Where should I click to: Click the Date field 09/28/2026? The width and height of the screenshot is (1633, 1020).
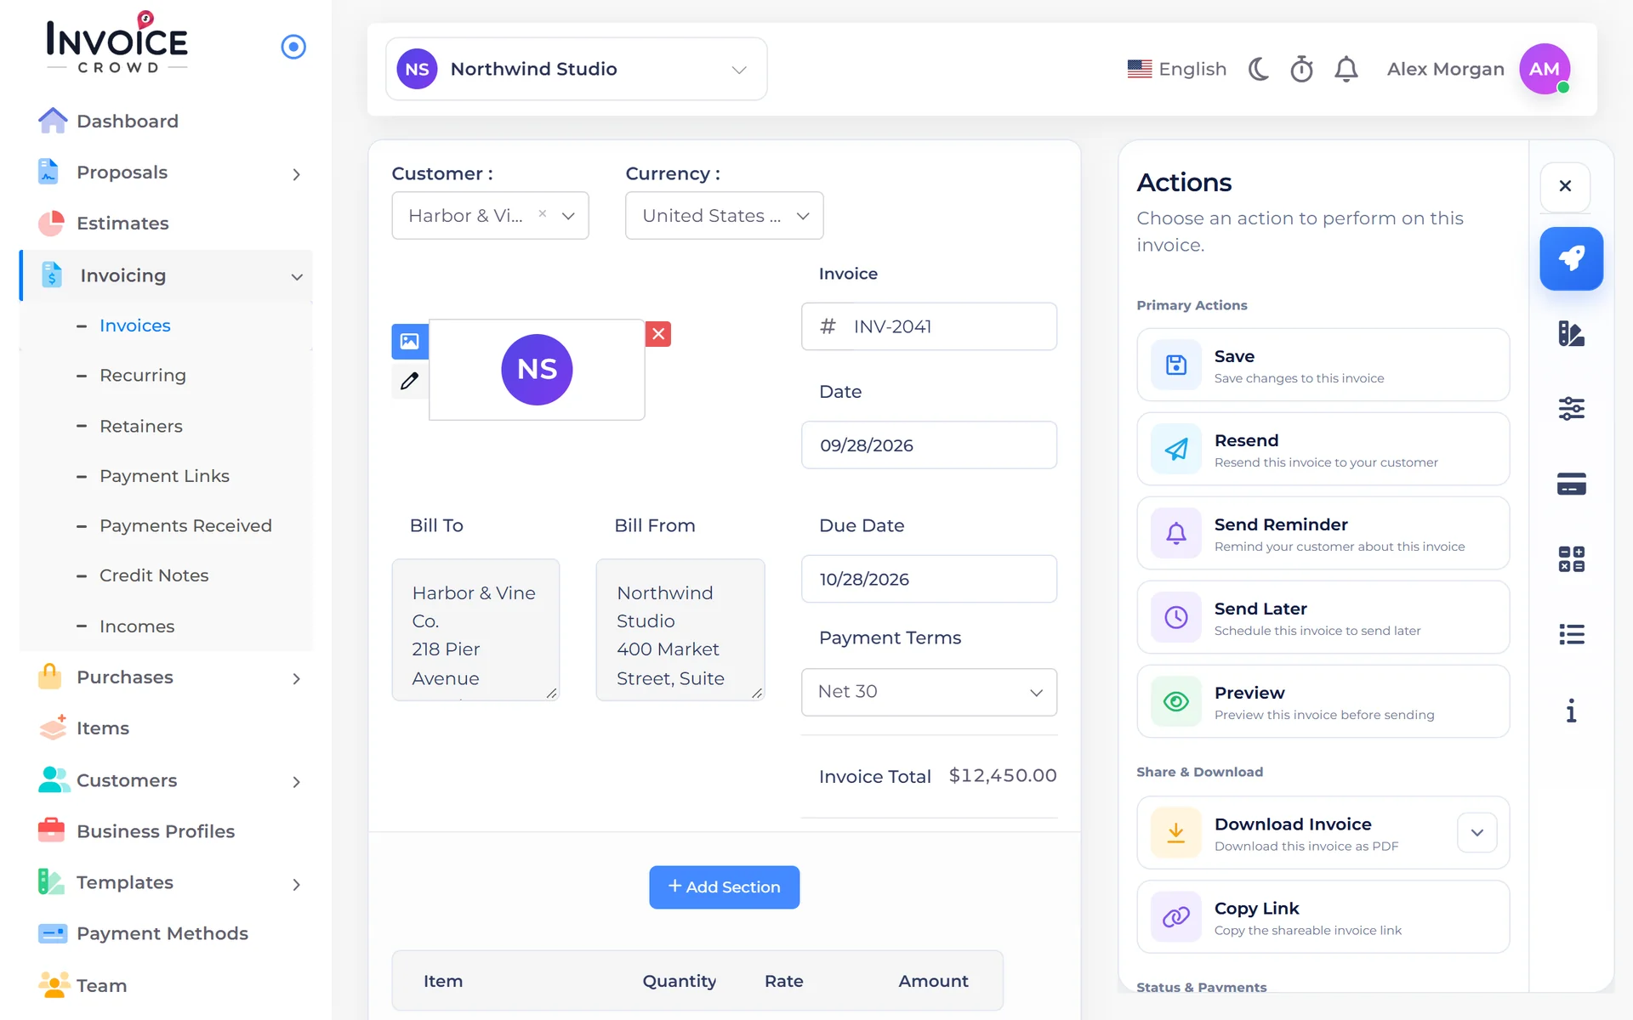click(x=929, y=445)
